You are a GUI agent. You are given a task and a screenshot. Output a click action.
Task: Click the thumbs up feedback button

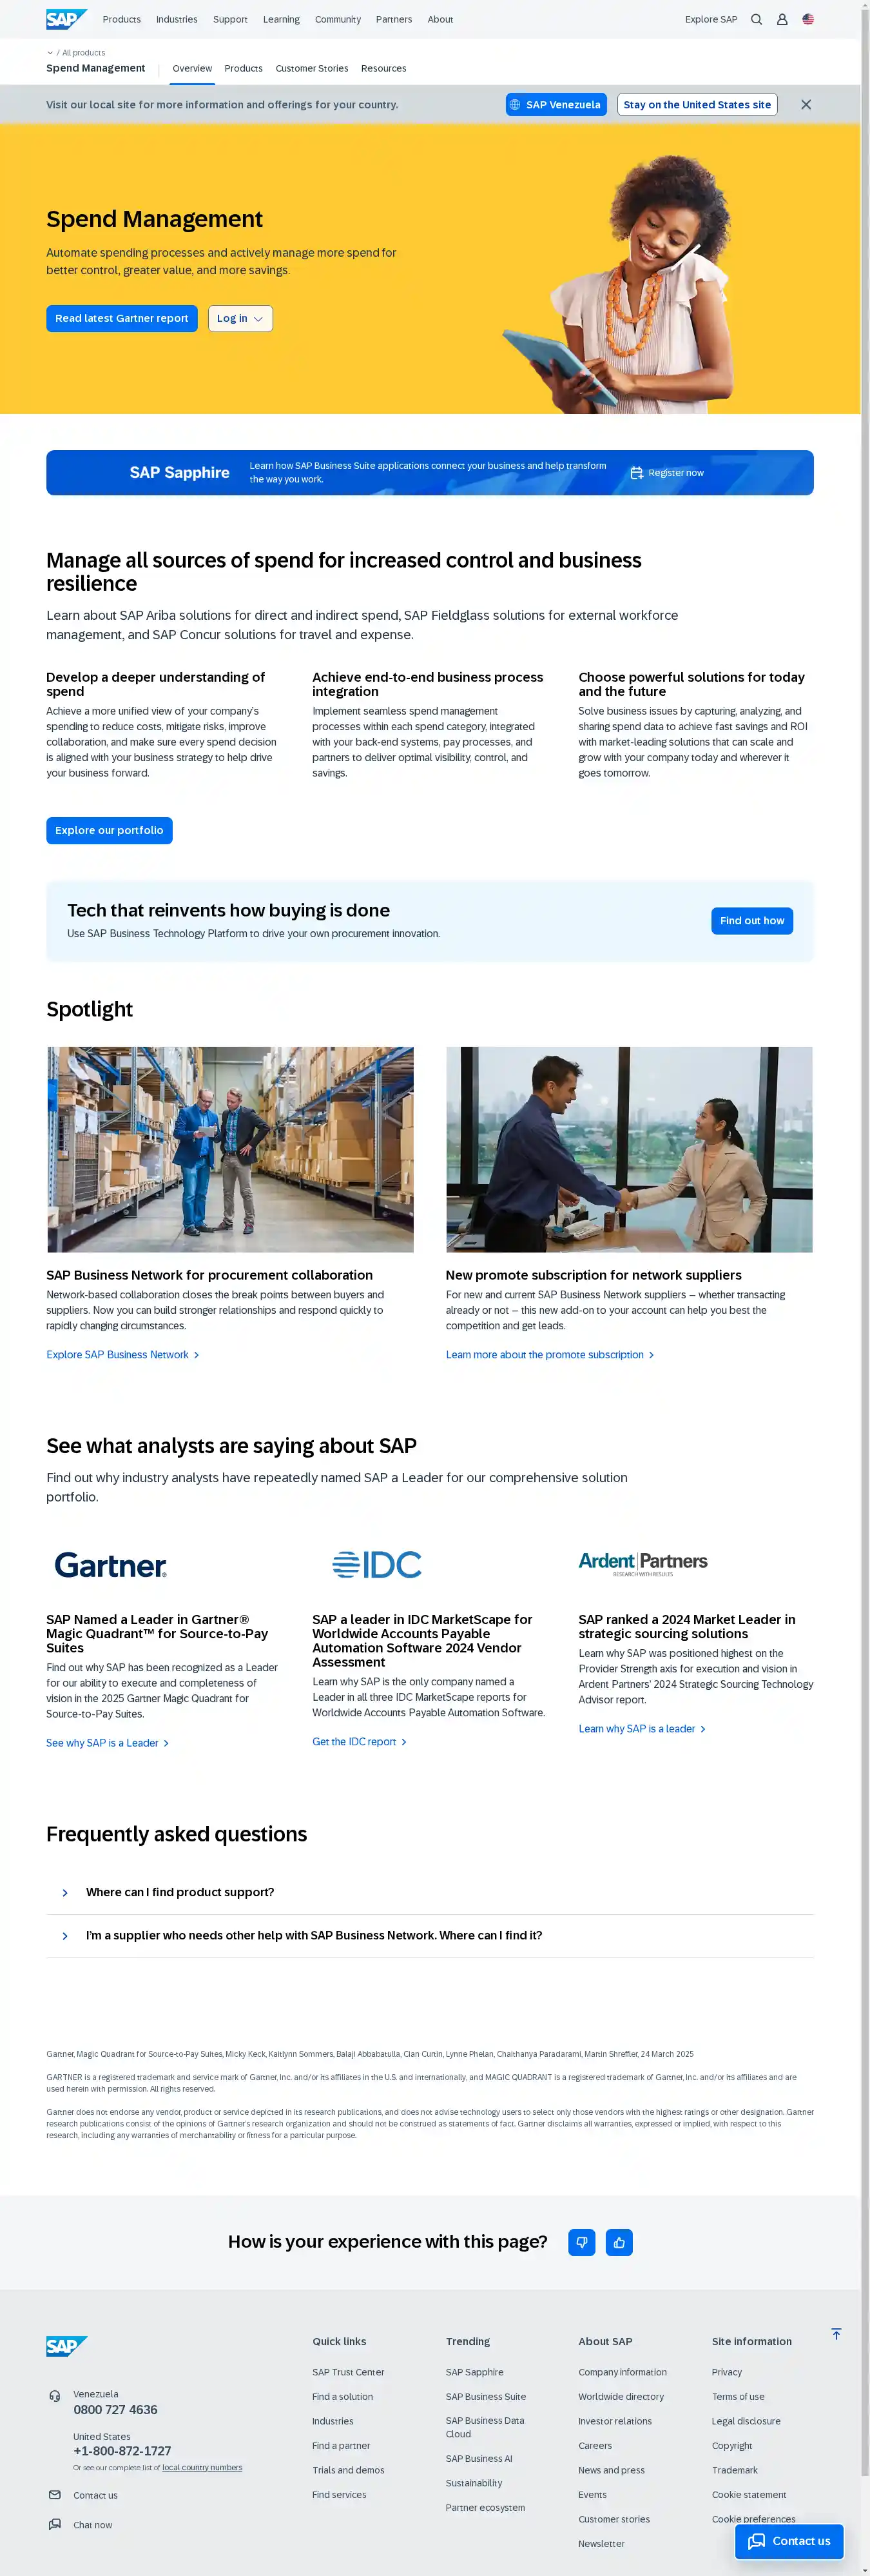coord(619,2242)
